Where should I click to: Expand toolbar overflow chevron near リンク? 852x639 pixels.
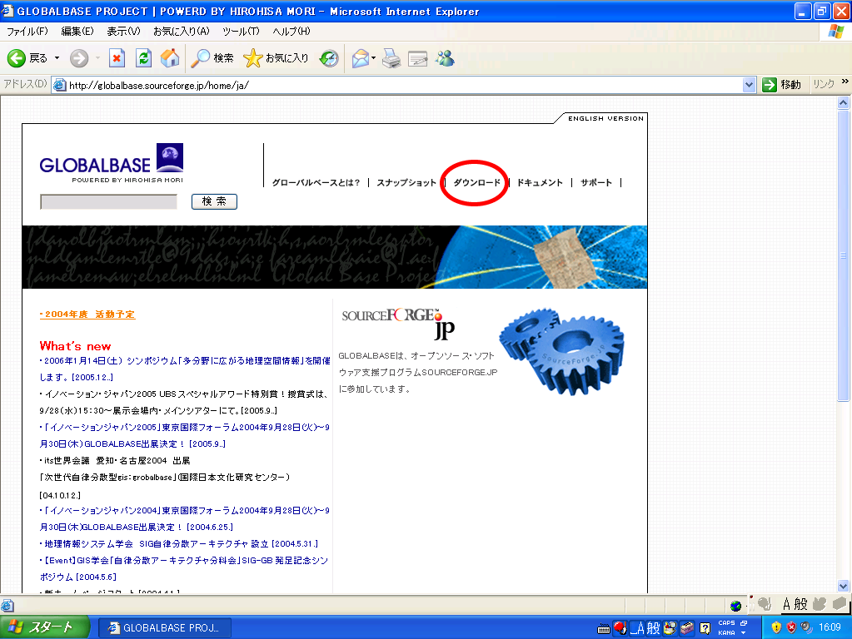[845, 82]
